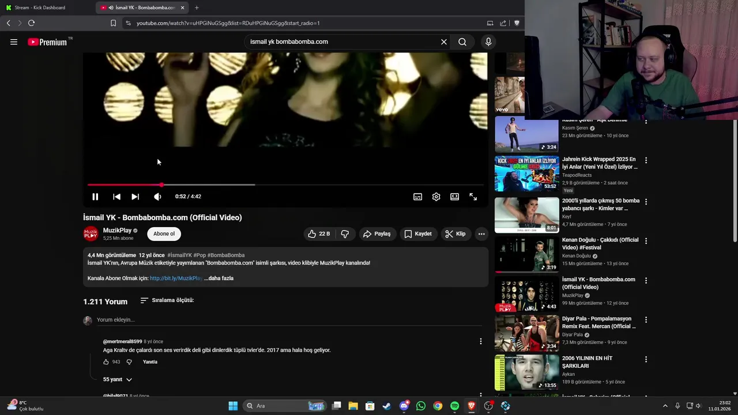
Task: Pause the video
Action: pos(95,197)
